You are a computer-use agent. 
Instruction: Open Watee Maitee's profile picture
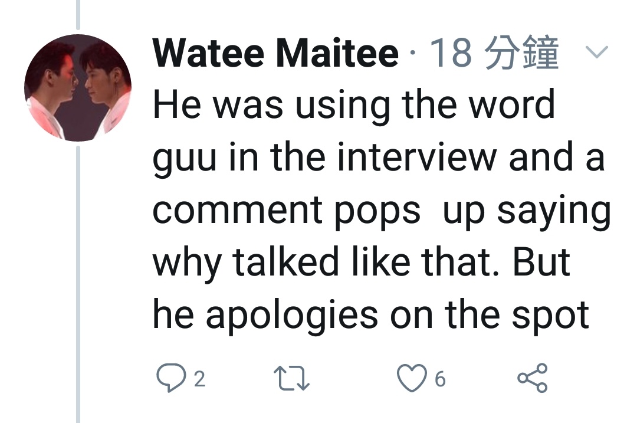[x=78, y=88]
